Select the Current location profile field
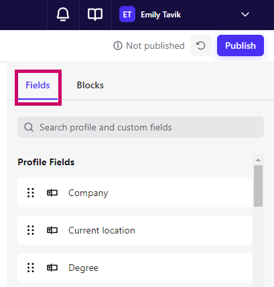Screen dimensions: 274x287 135,230
